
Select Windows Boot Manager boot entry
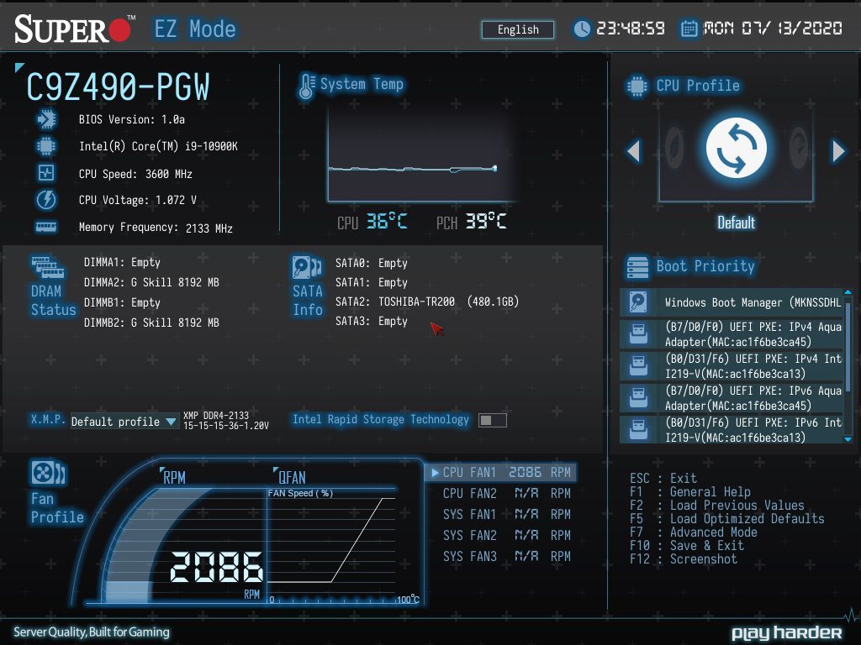[x=732, y=302]
